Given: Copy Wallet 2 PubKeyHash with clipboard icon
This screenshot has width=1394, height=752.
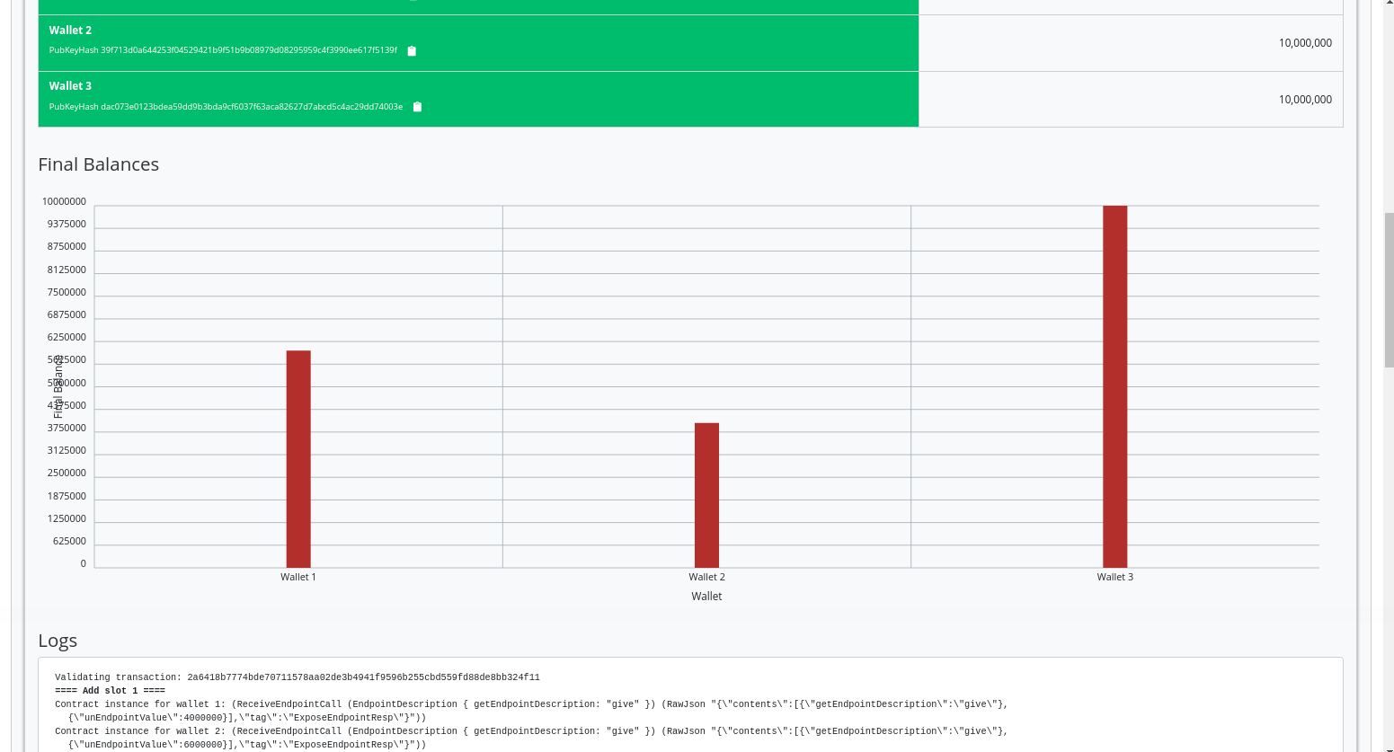Looking at the screenshot, I should (x=412, y=51).
